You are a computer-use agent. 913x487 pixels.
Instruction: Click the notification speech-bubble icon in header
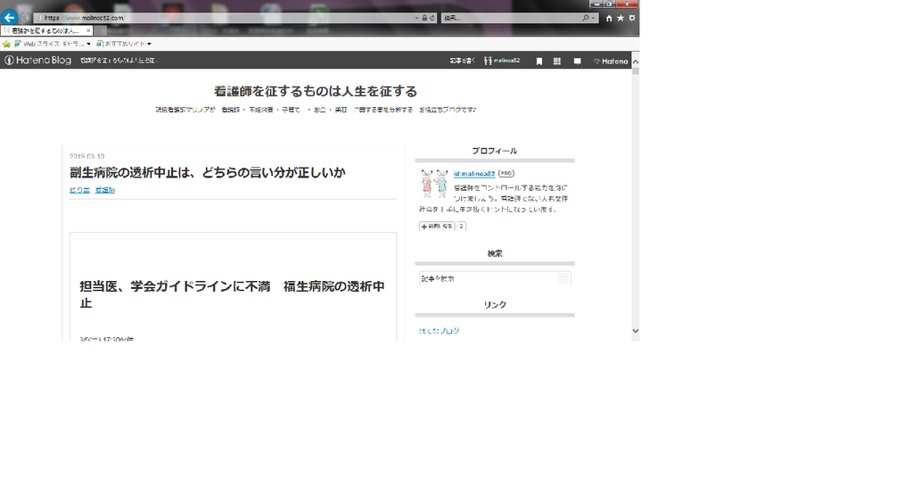(x=577, y=62)
